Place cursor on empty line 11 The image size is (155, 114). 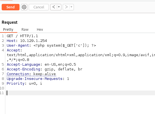click(80, 93)
